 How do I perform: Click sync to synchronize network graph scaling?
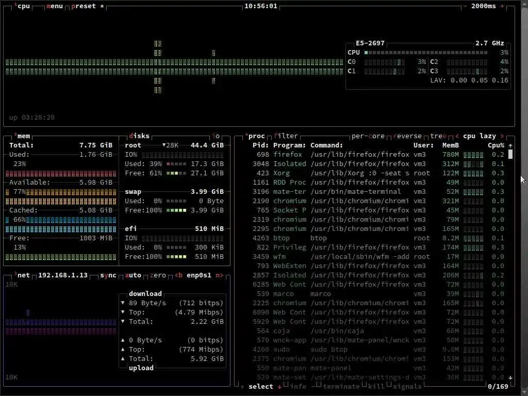click(x=108, y=275)
